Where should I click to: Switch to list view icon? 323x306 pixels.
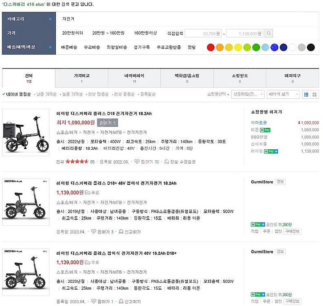pyautogui.click(x=306, y=95)
